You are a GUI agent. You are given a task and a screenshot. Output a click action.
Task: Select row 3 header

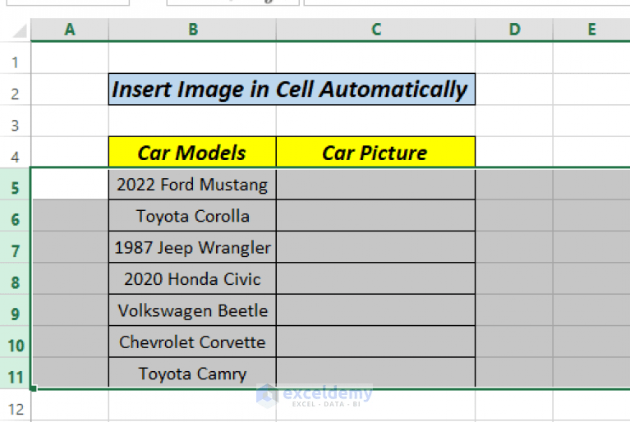(16, 122)
